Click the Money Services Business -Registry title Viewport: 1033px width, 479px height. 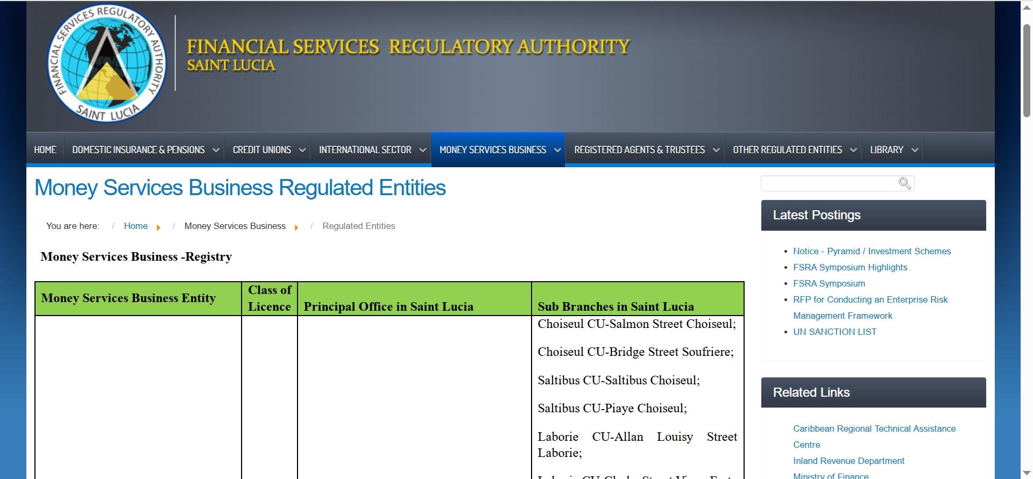coord(136,257)
